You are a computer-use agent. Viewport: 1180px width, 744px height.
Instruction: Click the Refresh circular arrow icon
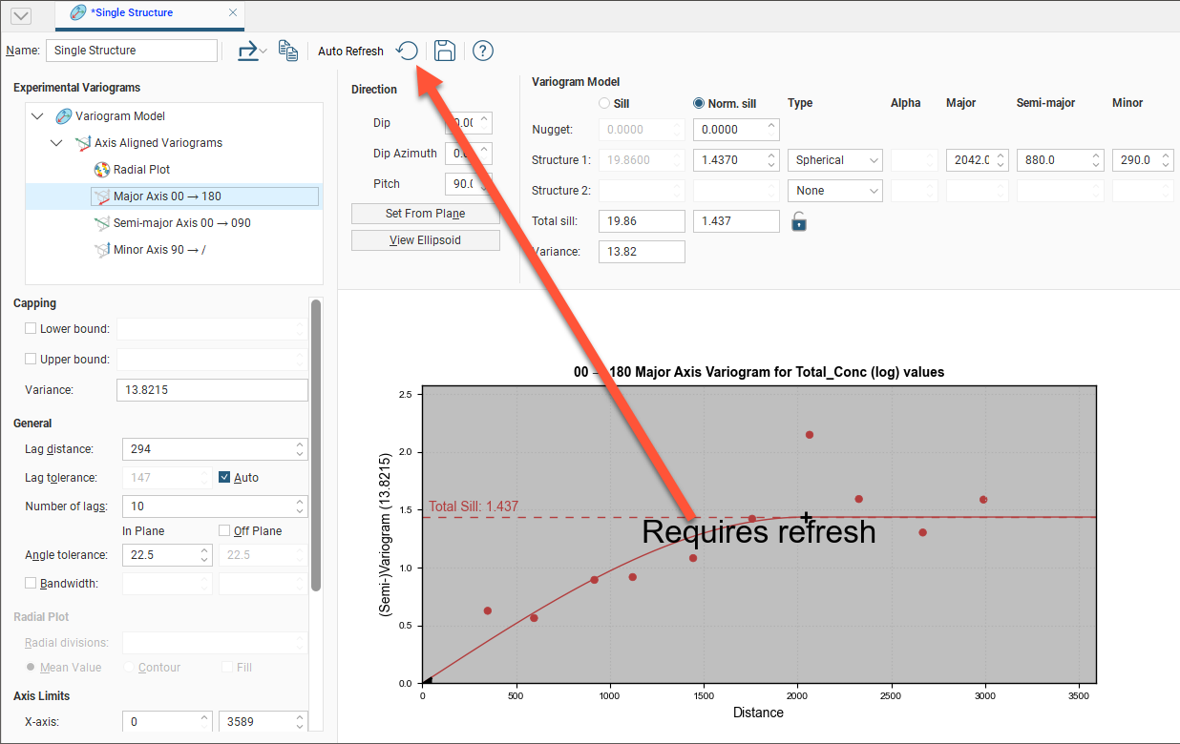408,51
